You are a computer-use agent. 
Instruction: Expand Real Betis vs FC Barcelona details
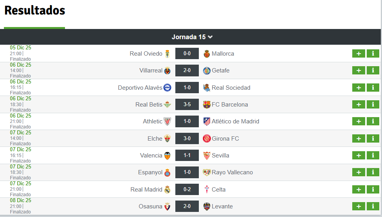tap(359, 105)
